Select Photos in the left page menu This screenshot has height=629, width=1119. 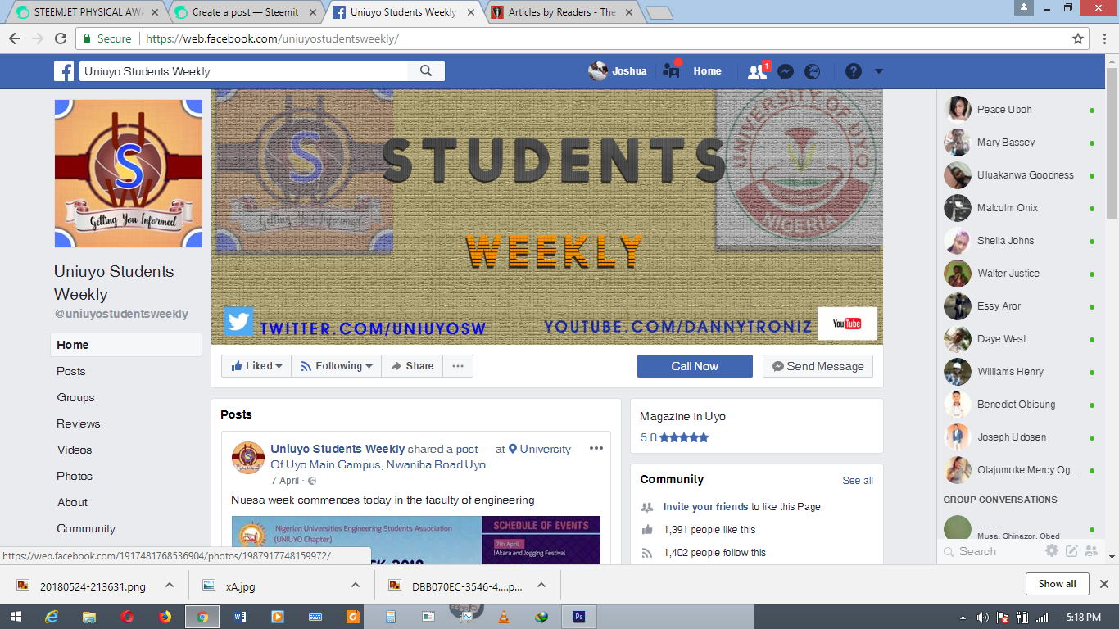[75, 476]
